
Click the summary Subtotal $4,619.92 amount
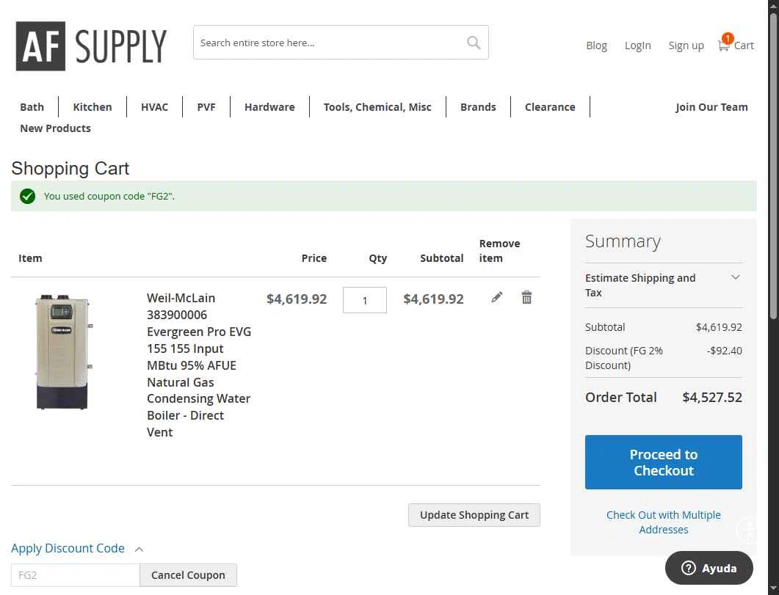(x=718, y=327)
